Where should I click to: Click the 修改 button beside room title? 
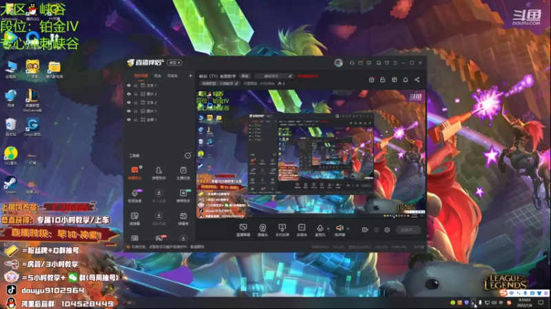(x=245, y=76)
